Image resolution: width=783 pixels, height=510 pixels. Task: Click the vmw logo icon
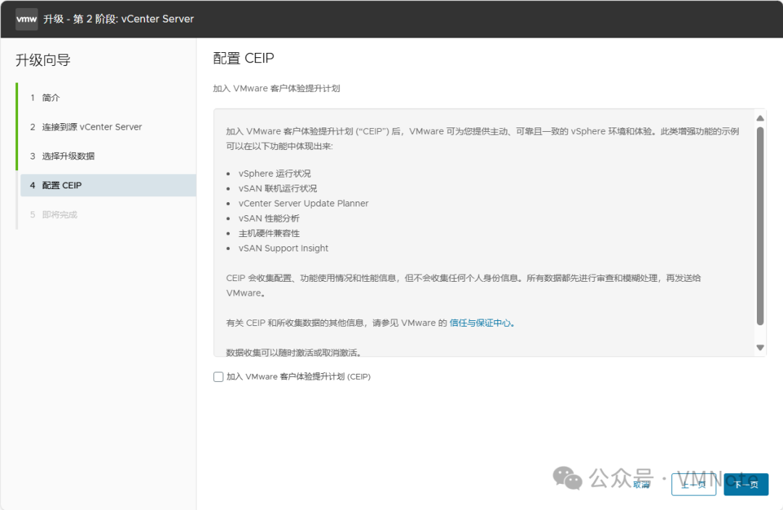tap(27, 19)
